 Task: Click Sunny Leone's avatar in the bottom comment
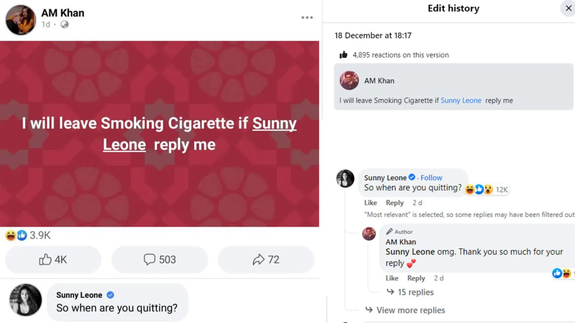click(25, 300)
